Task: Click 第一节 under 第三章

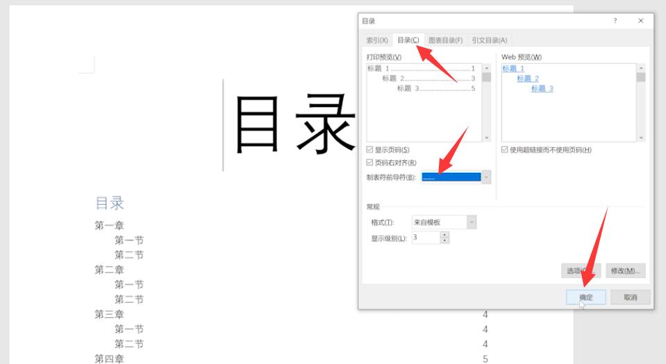Action: click(129, 329)
